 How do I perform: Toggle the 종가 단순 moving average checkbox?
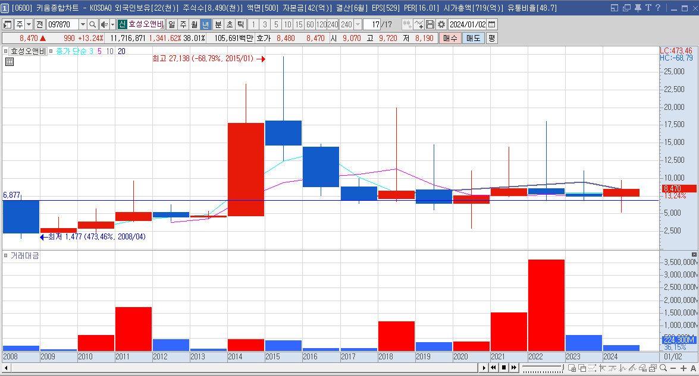(51, 51)
